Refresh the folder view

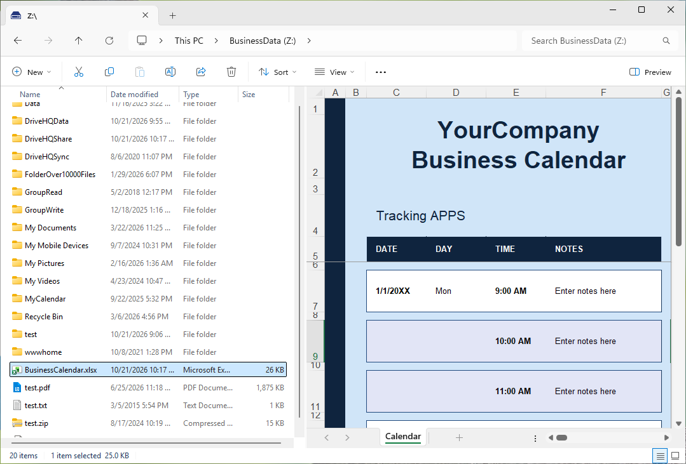coord(109,41)
